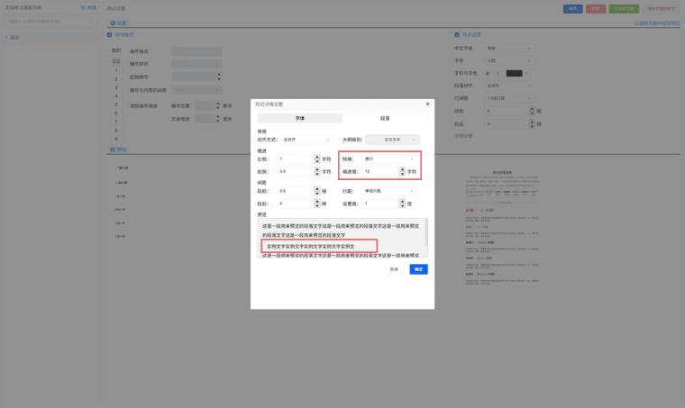The width and height of the screenshot is (685, 408).
Task: Decrease the dialog 段后 spacing value
Action: [x=317, y=206]
